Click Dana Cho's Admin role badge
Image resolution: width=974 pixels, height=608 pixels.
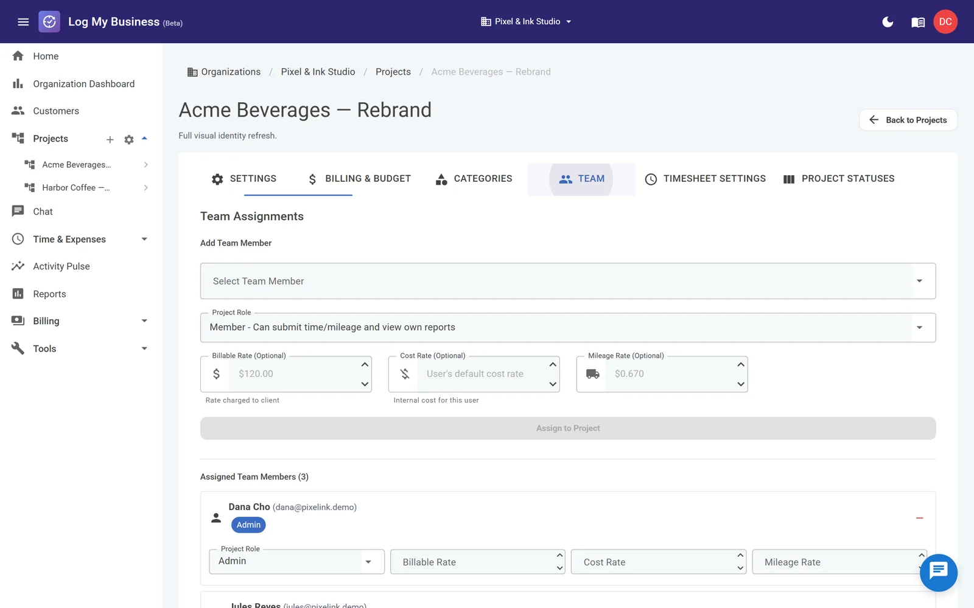coord(248,525)
